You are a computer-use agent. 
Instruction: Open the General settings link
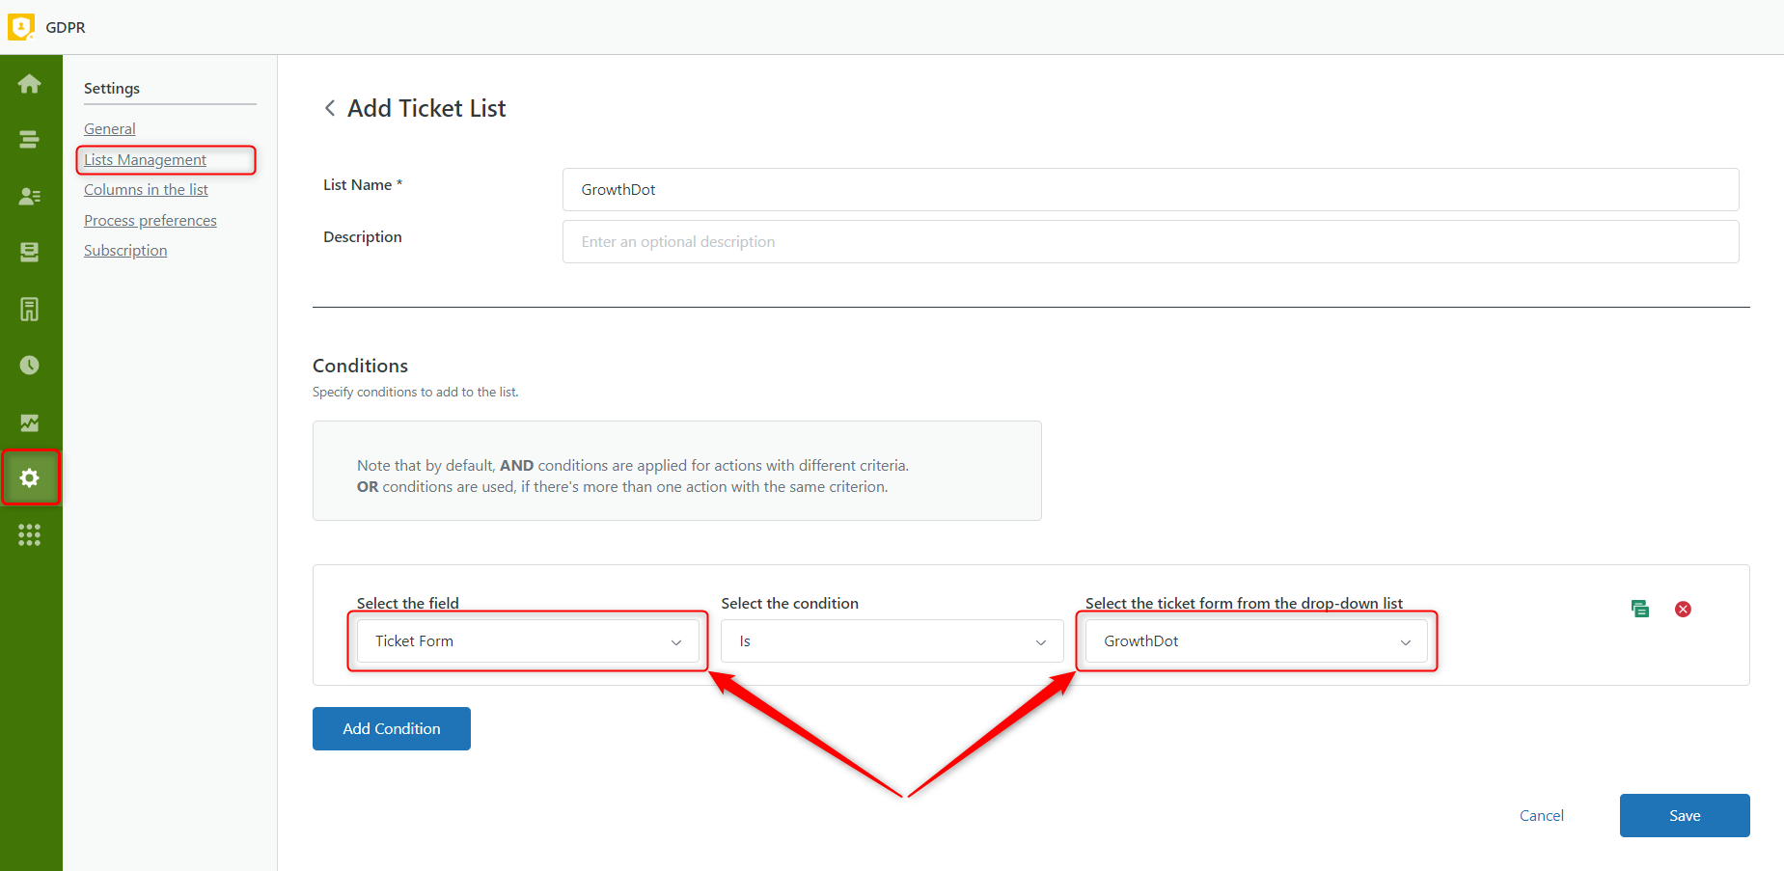click(x=109, y=129)
